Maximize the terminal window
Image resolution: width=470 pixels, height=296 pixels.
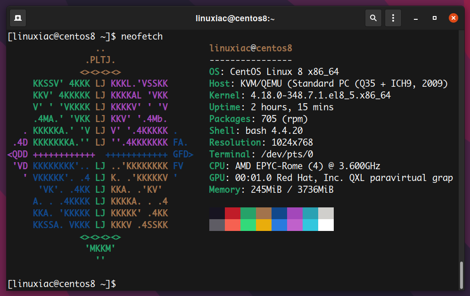(x=435, y=18)
